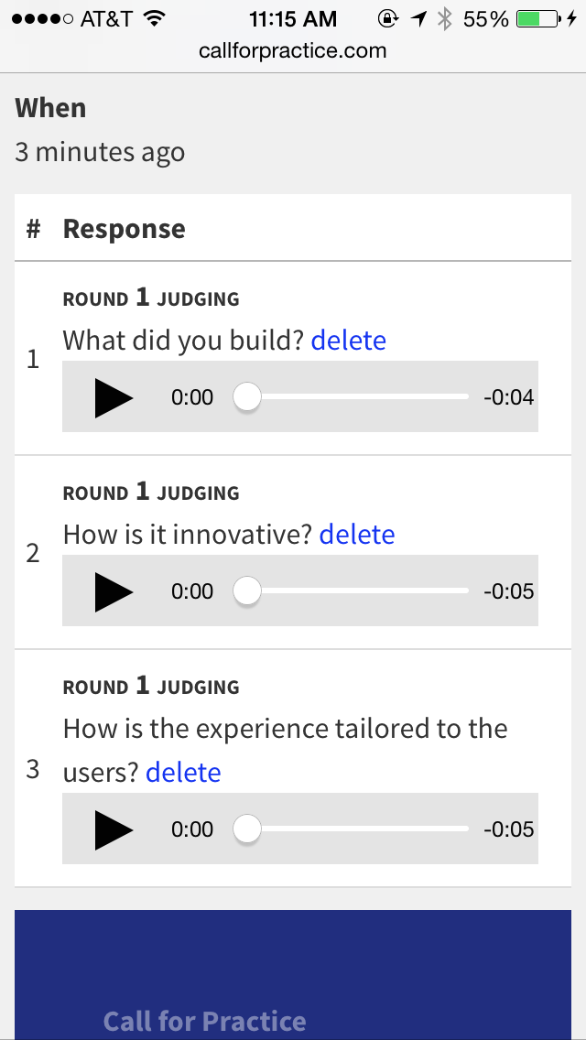Tap the Bluetooth status icon
The image size is (586, 1040).
click(x=445, y=18)
